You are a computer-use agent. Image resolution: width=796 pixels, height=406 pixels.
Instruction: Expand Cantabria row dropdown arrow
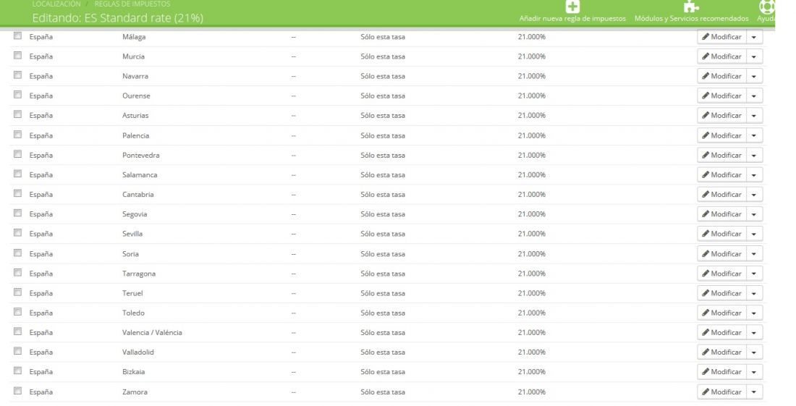[754, 195]
